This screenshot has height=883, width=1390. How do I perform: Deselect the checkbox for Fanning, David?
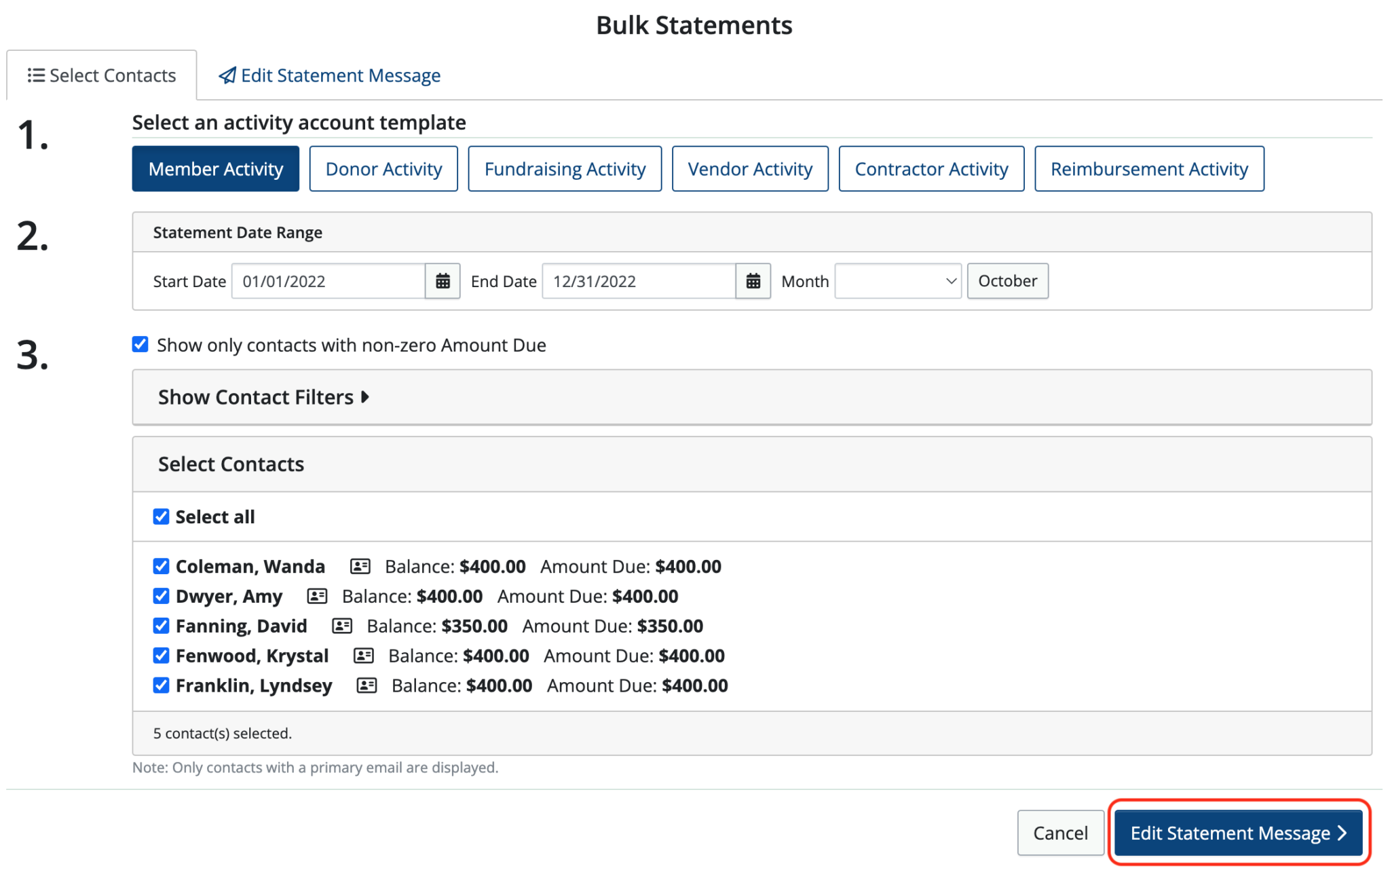tap(161, 625)
